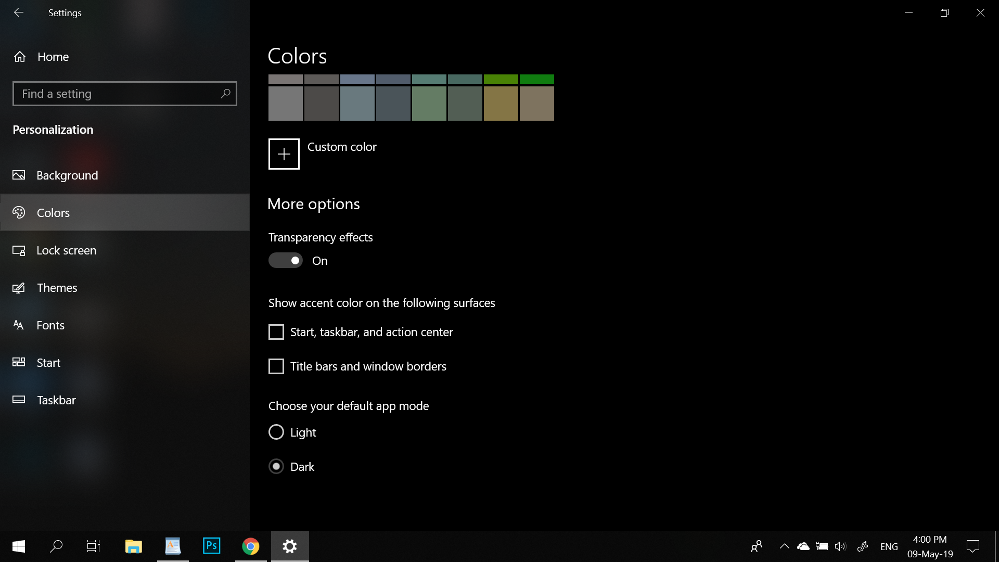Go back using the Settings back arrow
The image size is (999, 562).
pyautogui.click(x=19, y=12)
